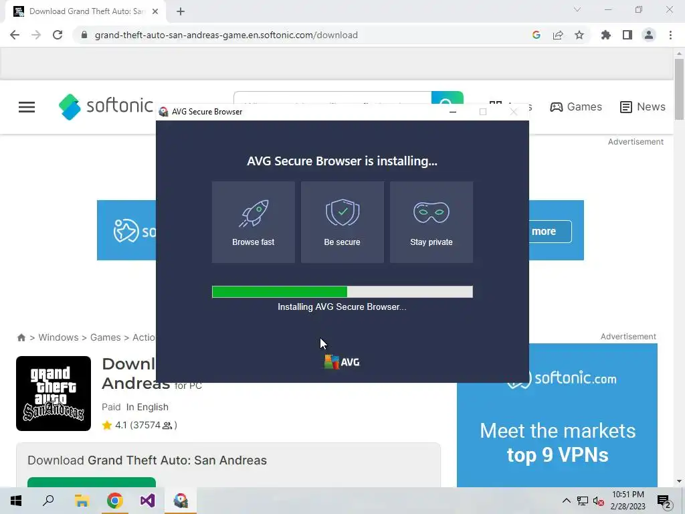Viewport: 685px width, 514px height.
Task: Click the muted volume tray icon
Action: click(599, 501)
